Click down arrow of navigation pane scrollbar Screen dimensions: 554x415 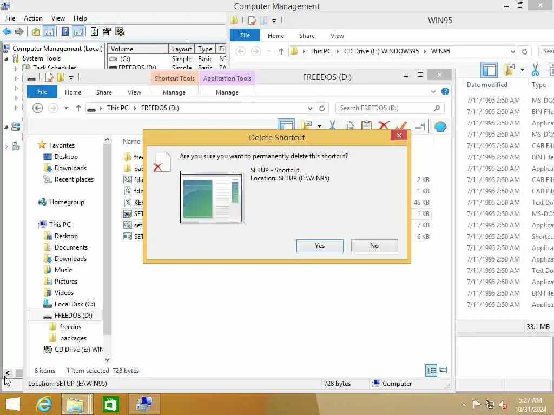tap(108, 359)
